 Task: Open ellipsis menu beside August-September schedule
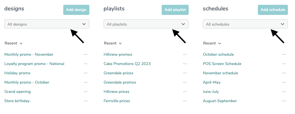284,101
